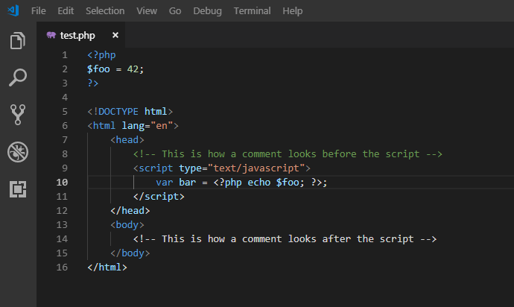The image size is (514, 307).
Task: Open the Help menu
Action: click(293, 11)
